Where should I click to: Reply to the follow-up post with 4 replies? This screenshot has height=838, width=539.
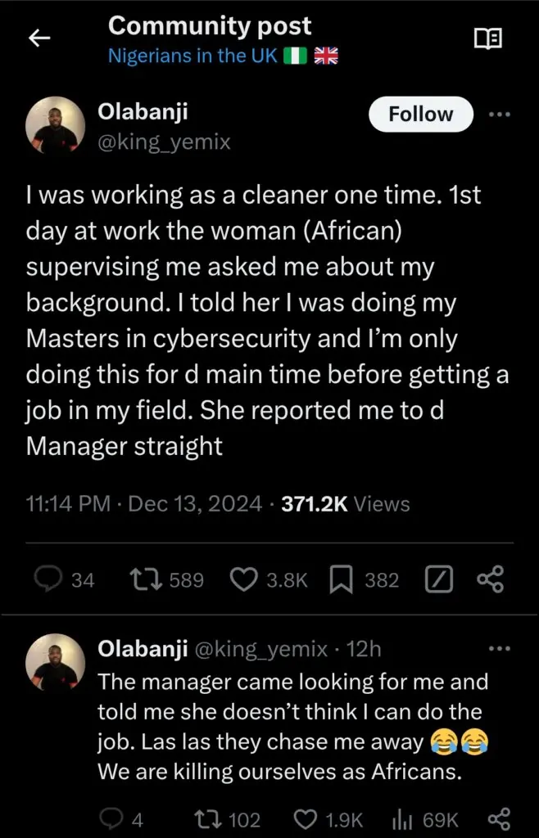point(111,819)
